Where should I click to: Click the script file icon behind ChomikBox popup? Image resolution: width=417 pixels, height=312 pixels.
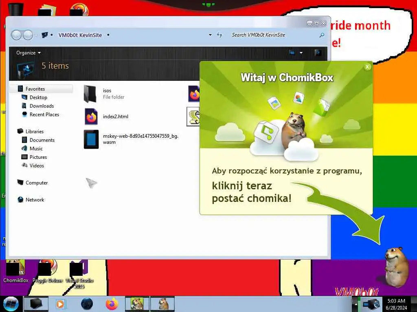(x=193, y=117)
